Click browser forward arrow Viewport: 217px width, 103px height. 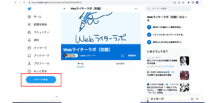(x=20, y=2)
